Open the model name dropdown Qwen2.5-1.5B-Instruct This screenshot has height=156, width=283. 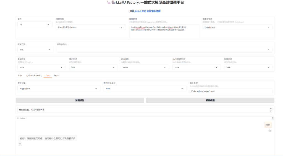point(91,27)
